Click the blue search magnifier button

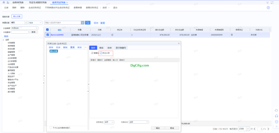click(88, 23)
